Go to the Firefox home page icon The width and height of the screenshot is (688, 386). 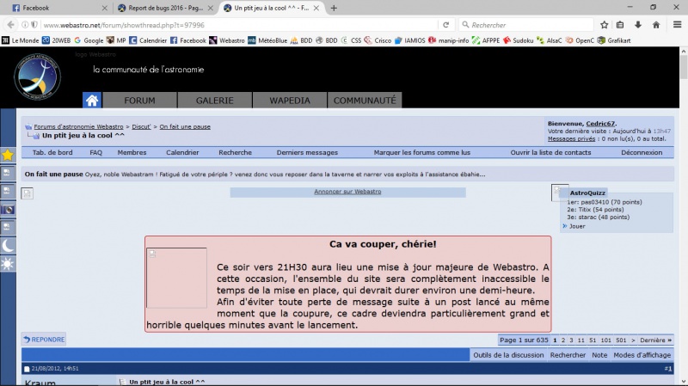point(656,25)
